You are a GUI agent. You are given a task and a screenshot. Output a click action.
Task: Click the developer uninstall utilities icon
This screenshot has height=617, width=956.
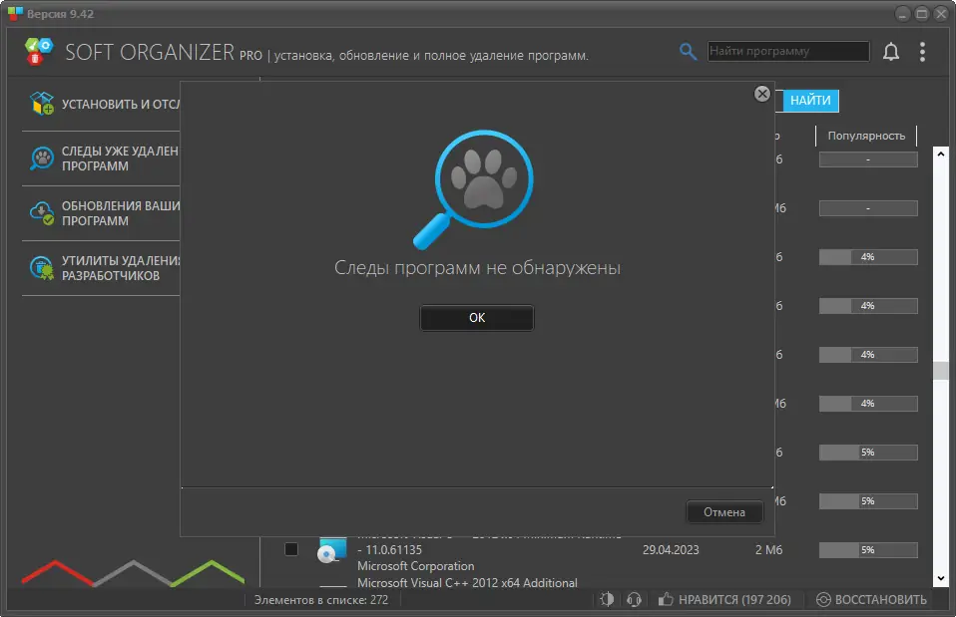click(42, 268)
